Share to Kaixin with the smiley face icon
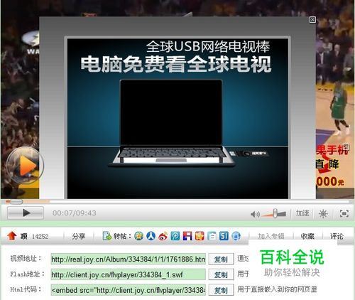 point(138,236)
